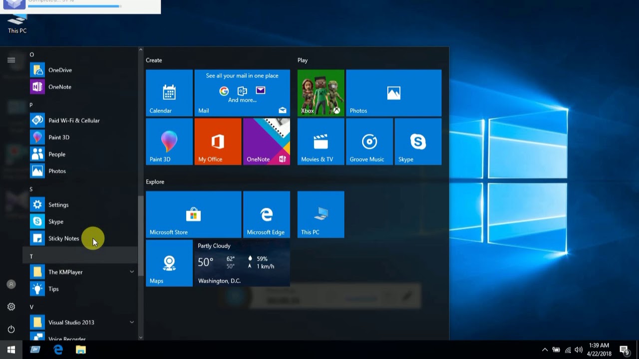Open File Explorer from the taskbar

click(81, 350)
